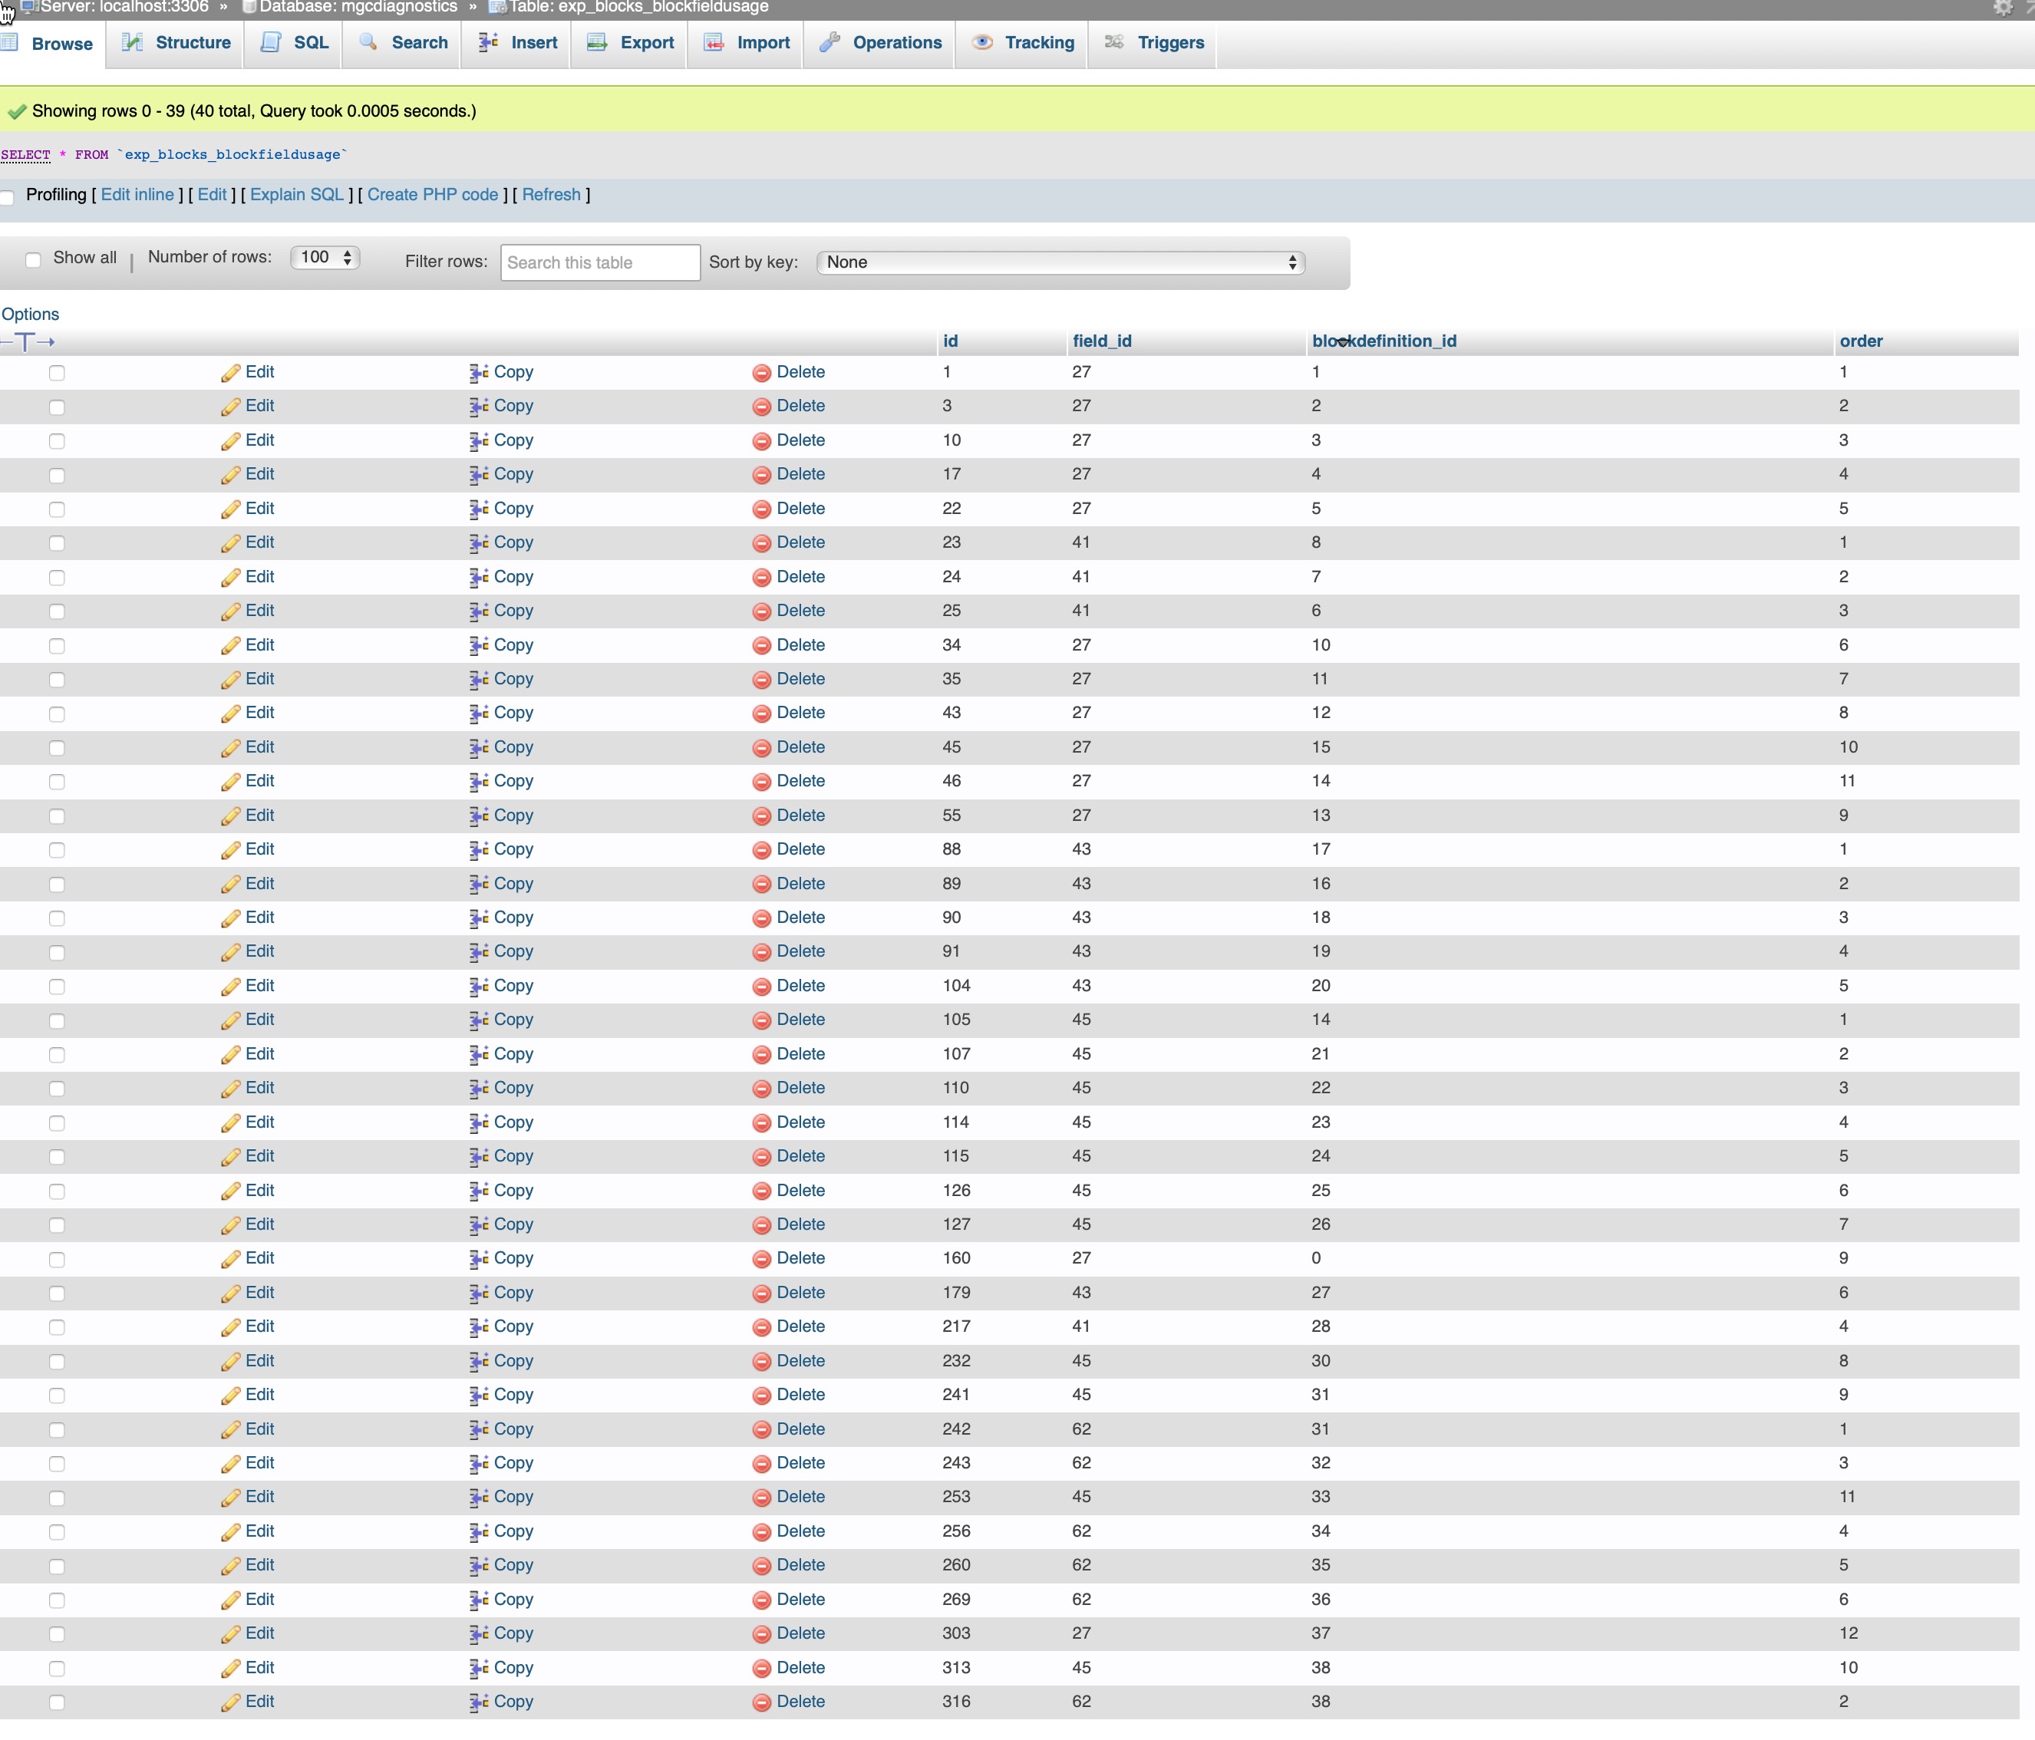Click the Edit inline link
2035x1740 pixels.
click(x=137, y=194)
